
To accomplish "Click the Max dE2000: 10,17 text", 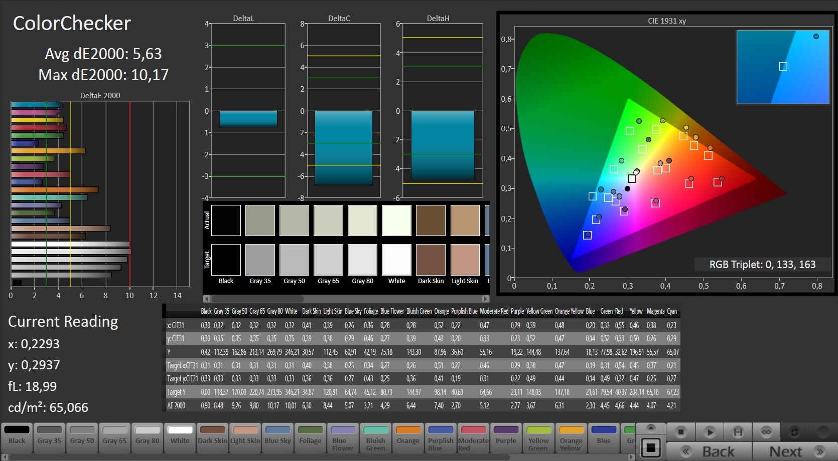I will (x=103, y=75).
